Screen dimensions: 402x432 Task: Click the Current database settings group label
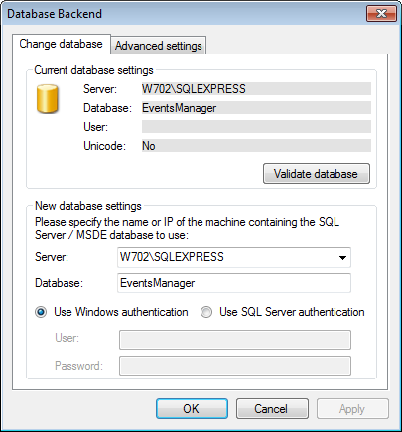93,70
